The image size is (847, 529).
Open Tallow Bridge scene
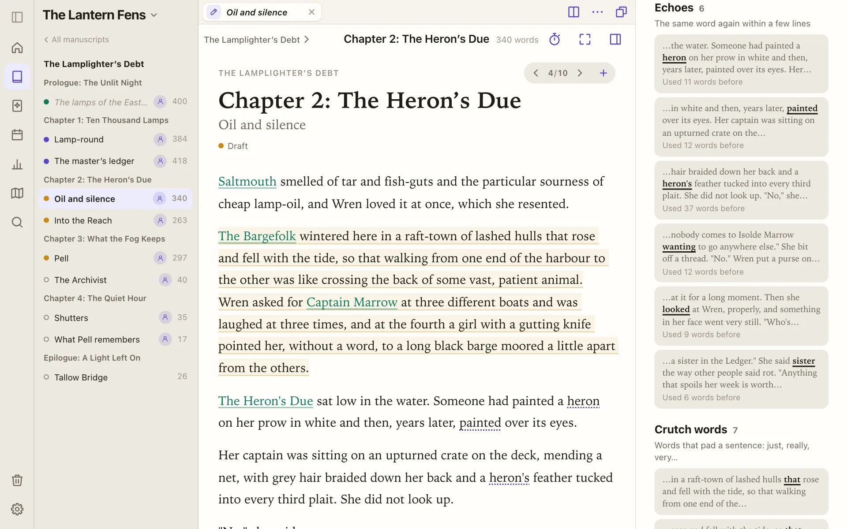[x=116, y=377]
